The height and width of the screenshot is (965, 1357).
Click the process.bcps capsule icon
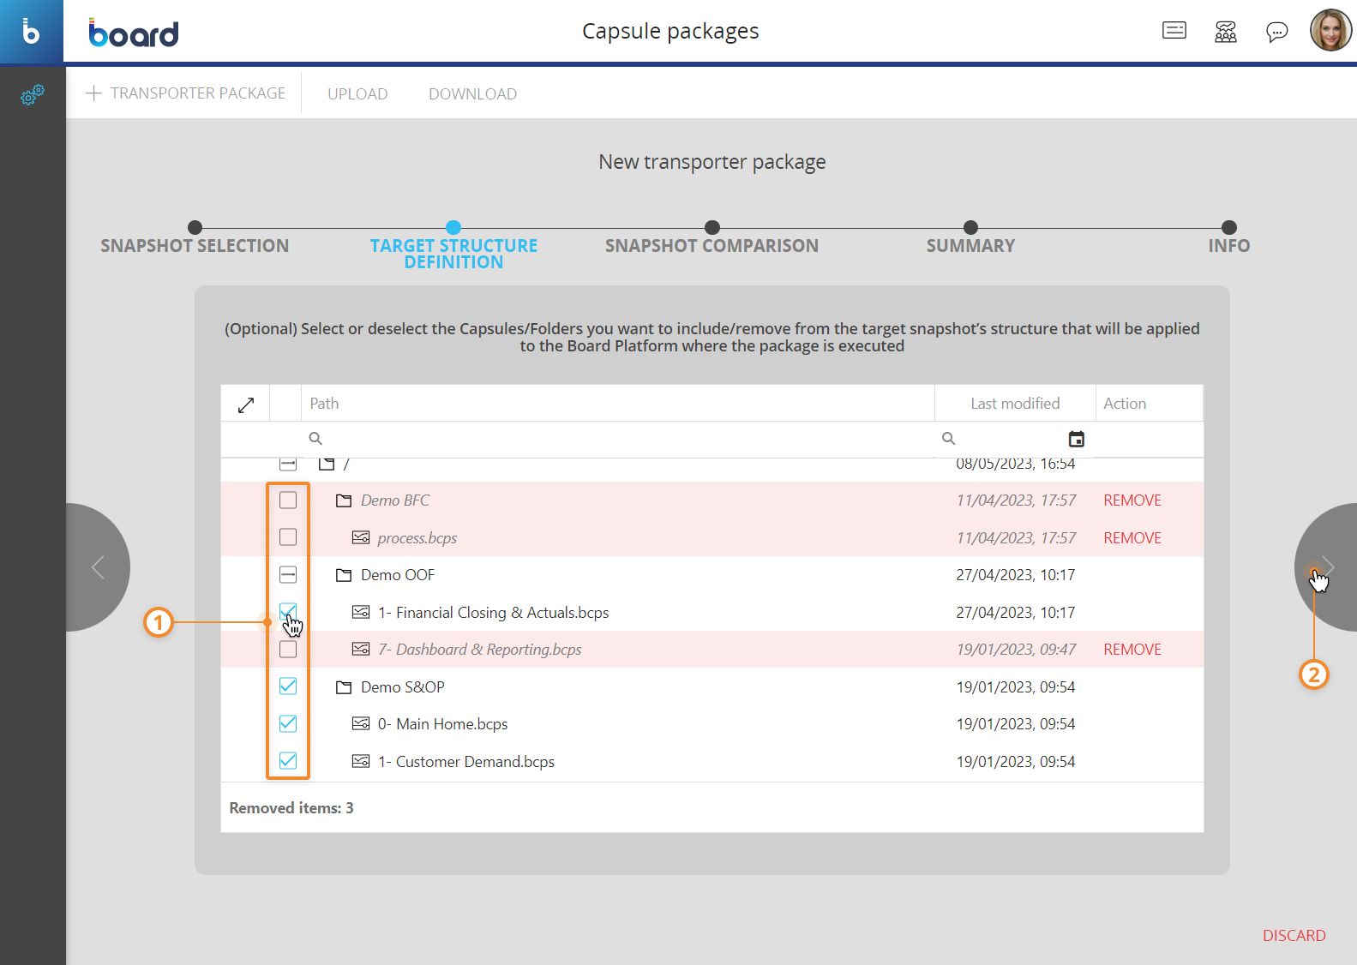tap(361, 537)
